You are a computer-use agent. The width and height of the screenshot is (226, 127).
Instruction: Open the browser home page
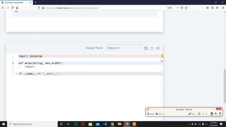coord(17,8)
